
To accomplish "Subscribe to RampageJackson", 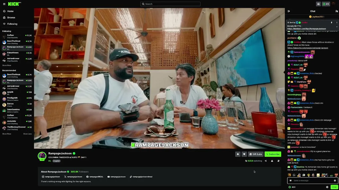I will pyautogui.click(x=273, y=154).
